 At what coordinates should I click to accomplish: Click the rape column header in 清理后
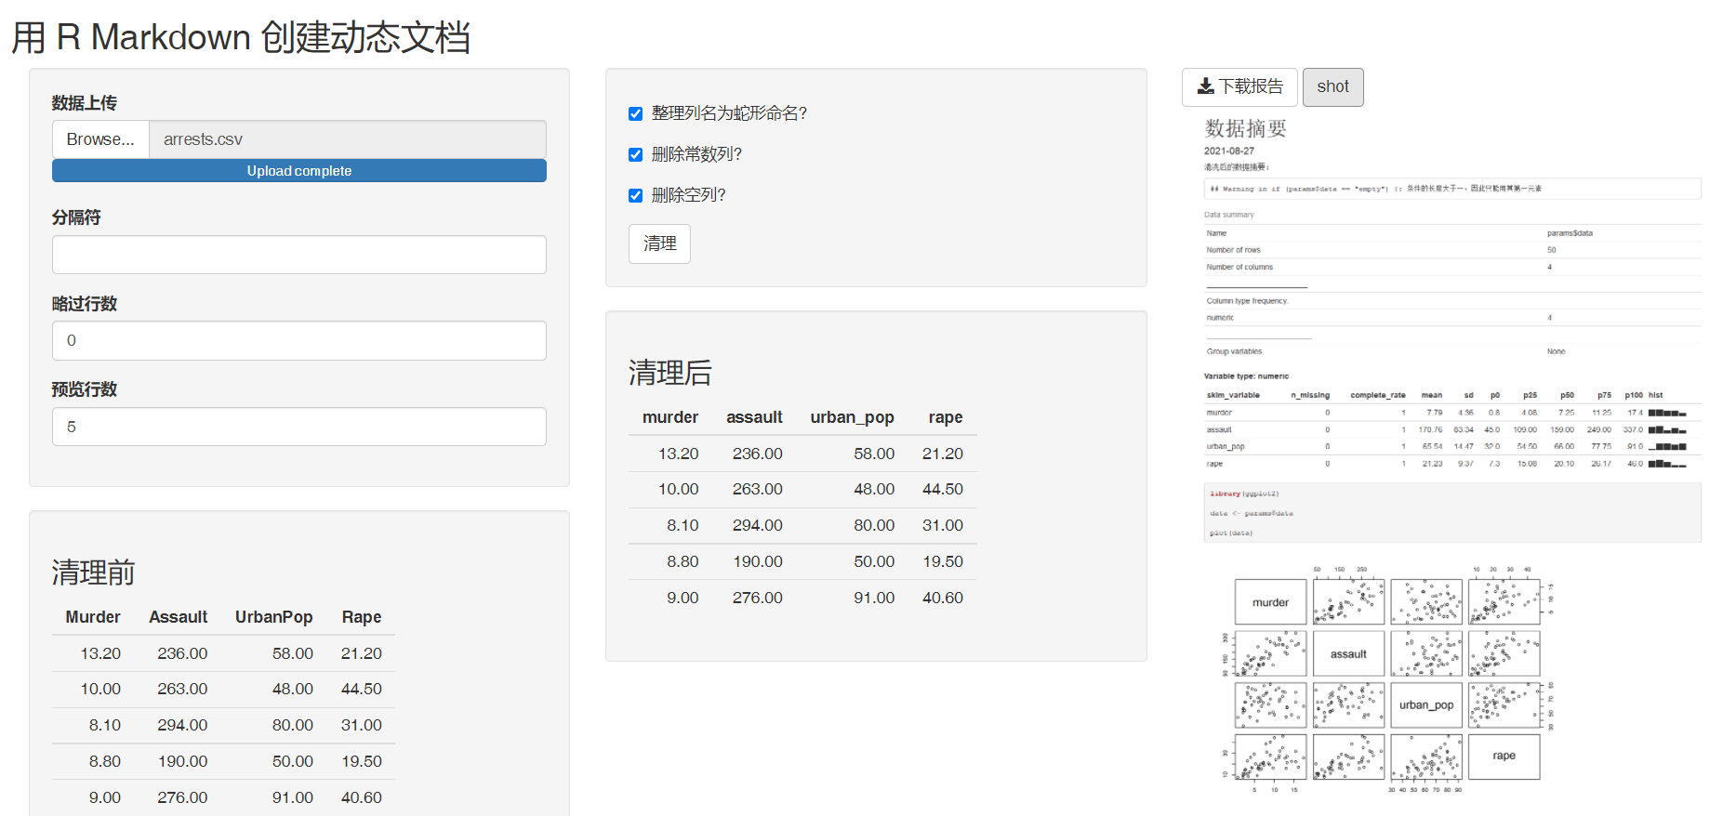(x=946, y=417)
